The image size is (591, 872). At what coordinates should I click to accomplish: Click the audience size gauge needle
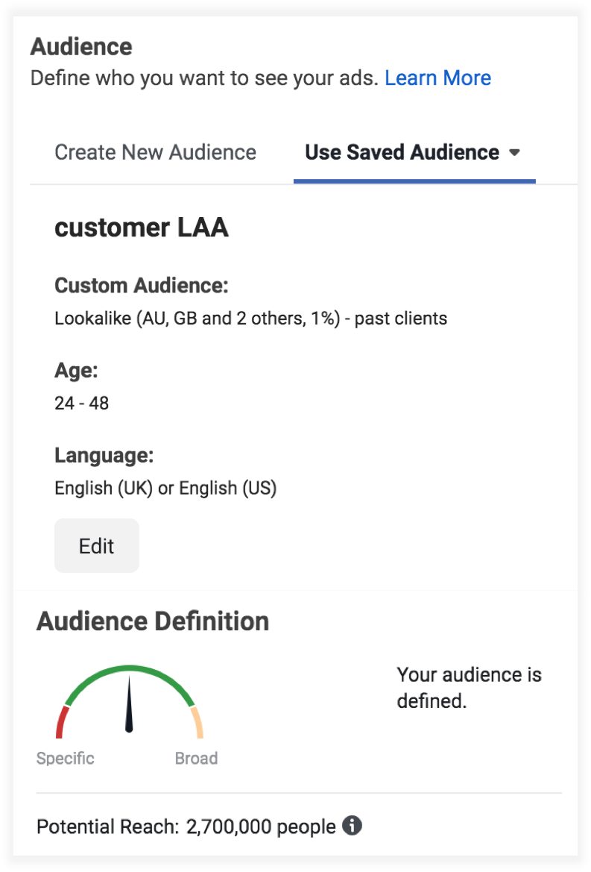(130, 703)
